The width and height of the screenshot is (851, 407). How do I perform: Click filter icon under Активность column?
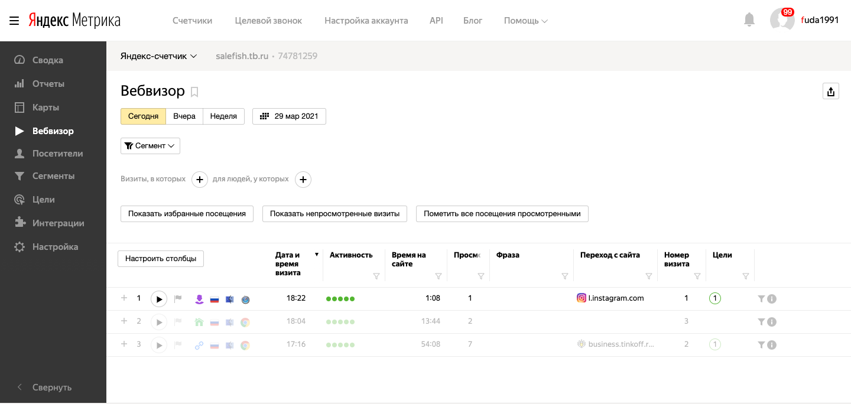pos(376,276)
